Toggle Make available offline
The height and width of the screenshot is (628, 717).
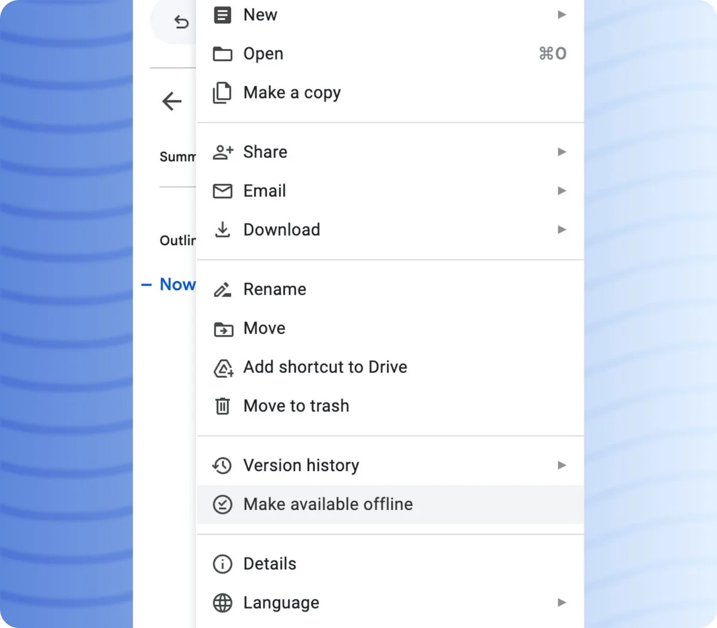327,504
